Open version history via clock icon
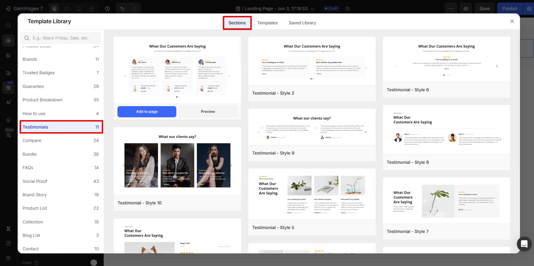534x266 pixels. (x=107, y=8)
